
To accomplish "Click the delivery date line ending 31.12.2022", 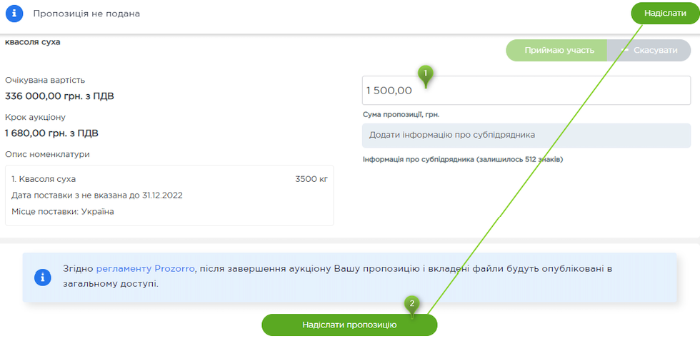I will click(x=96, y=195).
